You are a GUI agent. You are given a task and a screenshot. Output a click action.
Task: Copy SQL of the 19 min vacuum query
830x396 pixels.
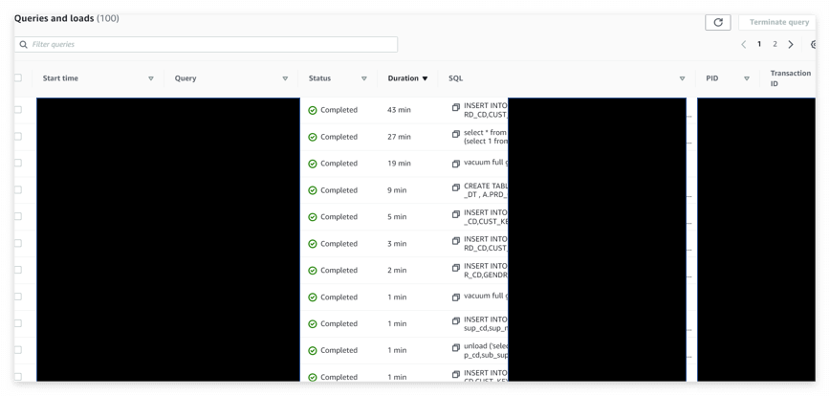[x=456, y=164]
